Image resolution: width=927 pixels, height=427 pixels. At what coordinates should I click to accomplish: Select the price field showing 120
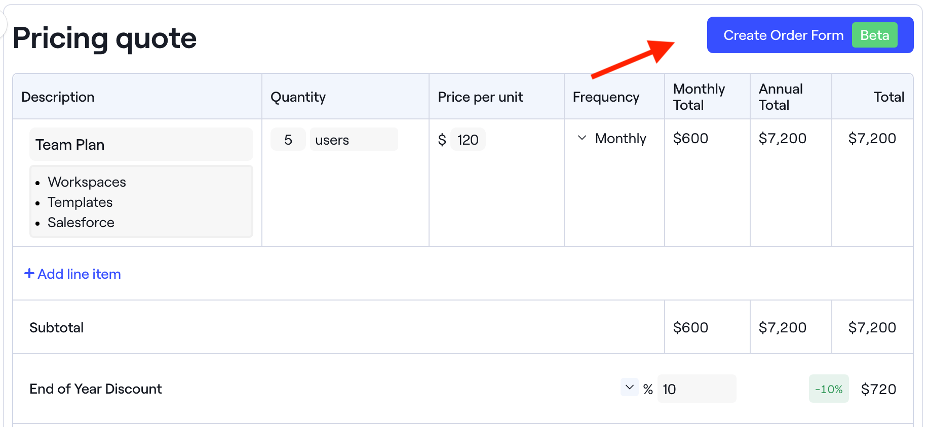click(468, 139)
